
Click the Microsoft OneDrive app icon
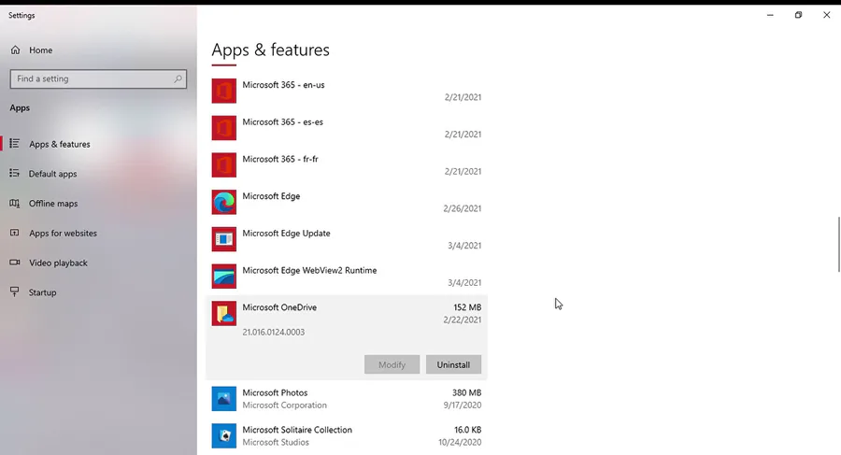tap(223, 313)
